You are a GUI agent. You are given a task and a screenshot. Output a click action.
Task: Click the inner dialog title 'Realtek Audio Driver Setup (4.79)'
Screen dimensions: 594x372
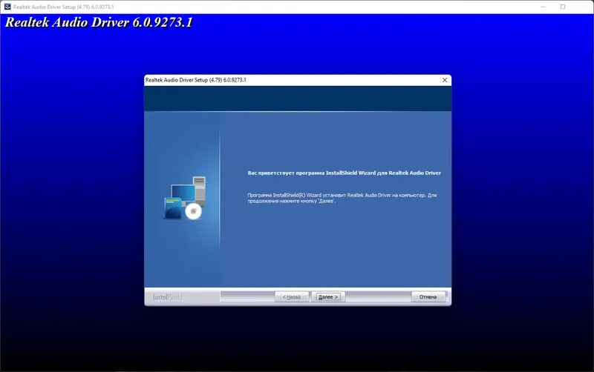pyautogui.click(x=196, y=80)
